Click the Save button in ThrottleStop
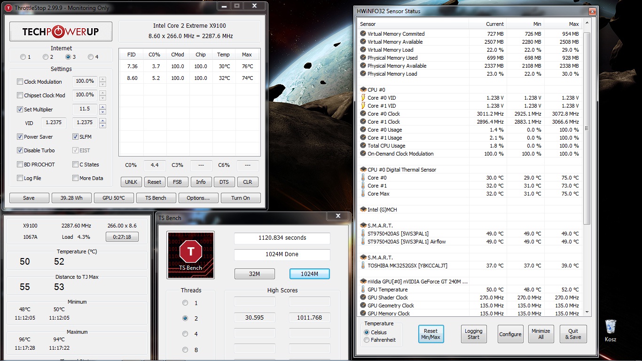This screenshot has height=361, width=642. pos(29,198)
